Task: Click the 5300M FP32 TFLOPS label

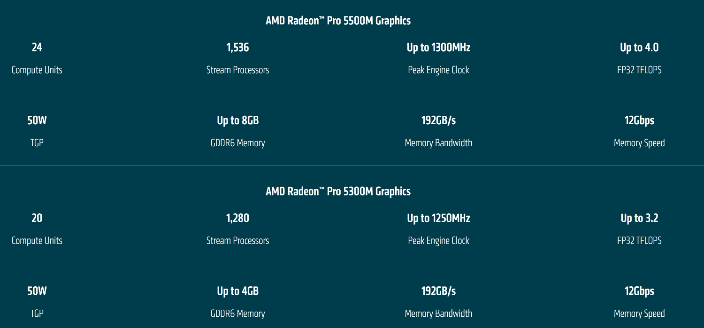Action: [639, 240]
